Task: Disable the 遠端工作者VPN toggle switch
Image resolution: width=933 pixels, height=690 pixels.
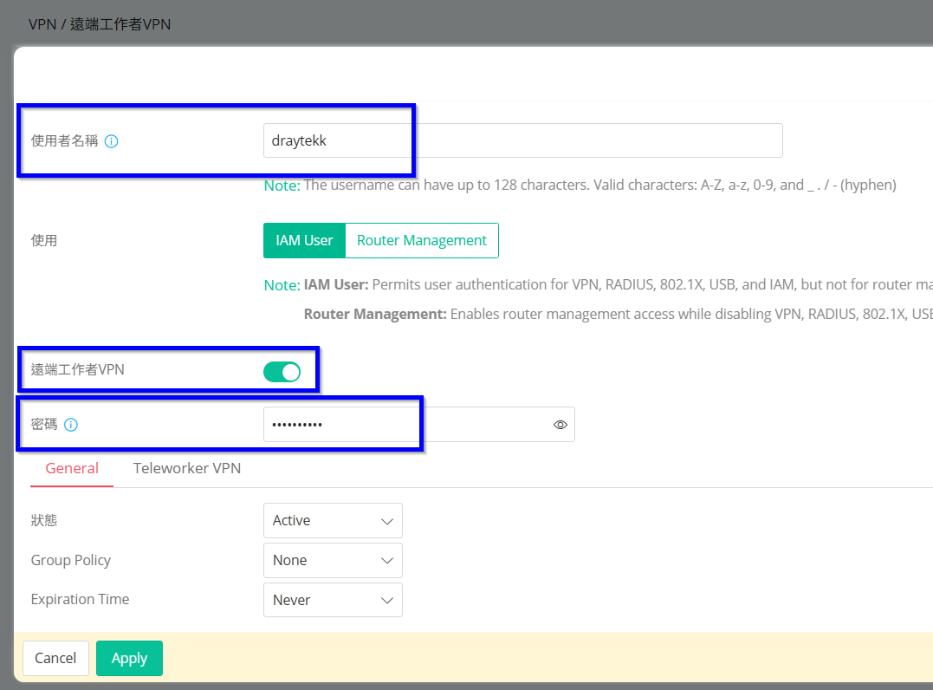Action: pos(282,372)
